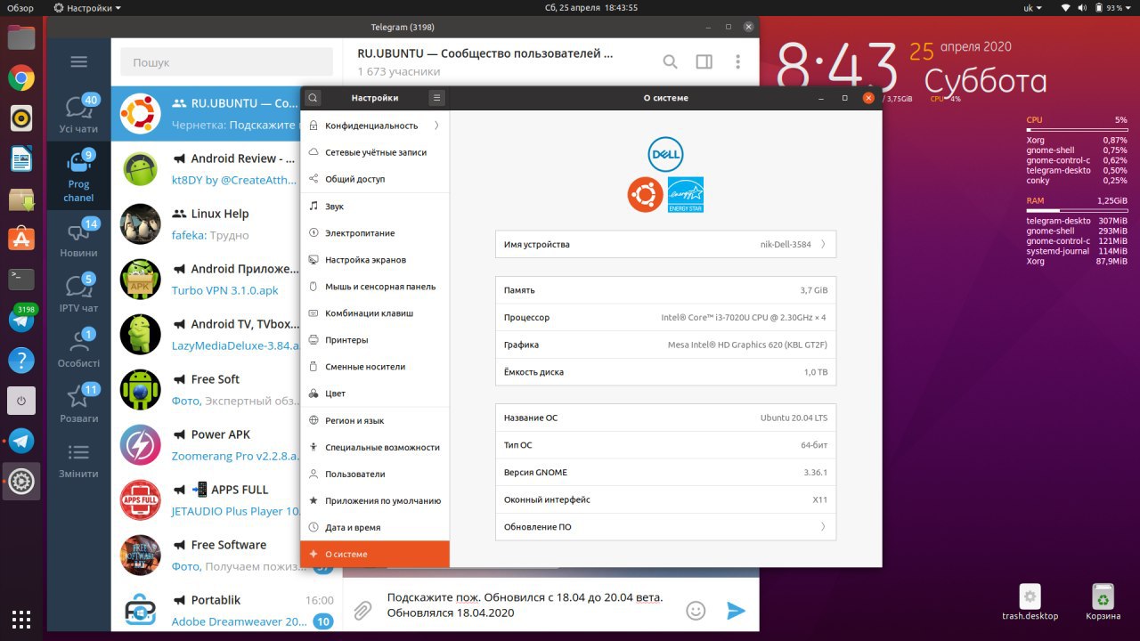Launch LibreOffice Writer from dock
This screenshot has height=641, width=1140.
21,159
